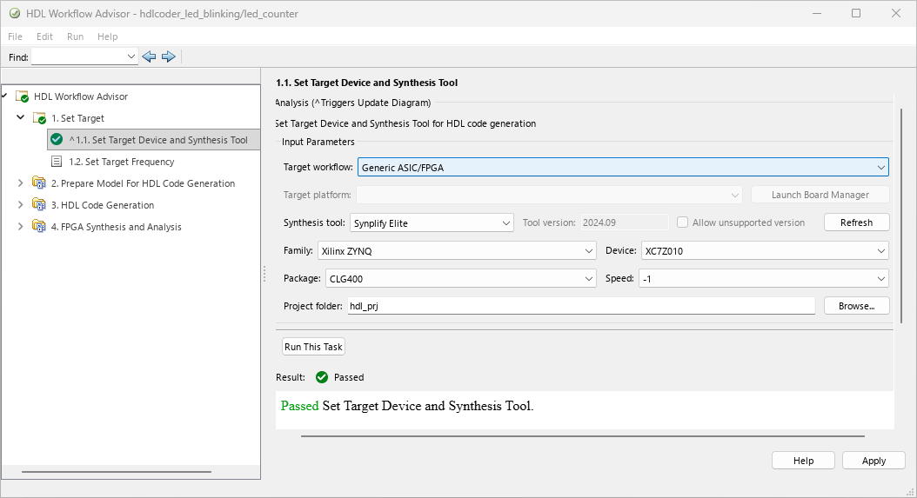Click the Browse... button

pos(856,306)
